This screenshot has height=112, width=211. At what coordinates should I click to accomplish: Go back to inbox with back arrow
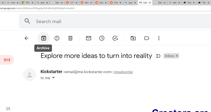[27, 38]
